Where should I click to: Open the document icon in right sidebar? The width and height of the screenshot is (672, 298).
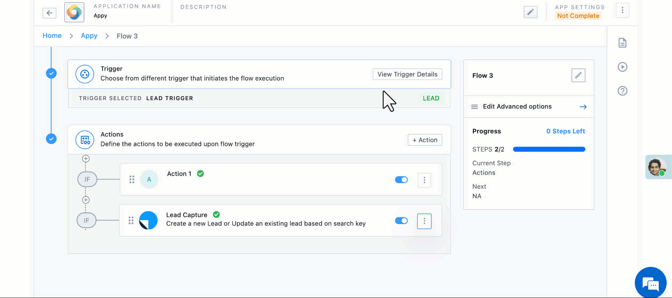[622, 43]
